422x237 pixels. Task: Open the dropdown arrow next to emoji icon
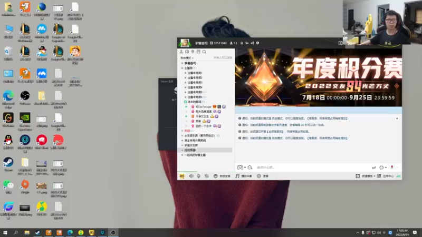coord(386,167)
